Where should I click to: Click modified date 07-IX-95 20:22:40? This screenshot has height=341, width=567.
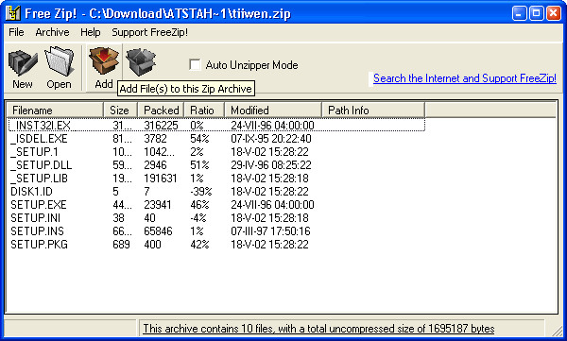pyautogui.click(x=271, y=139)
